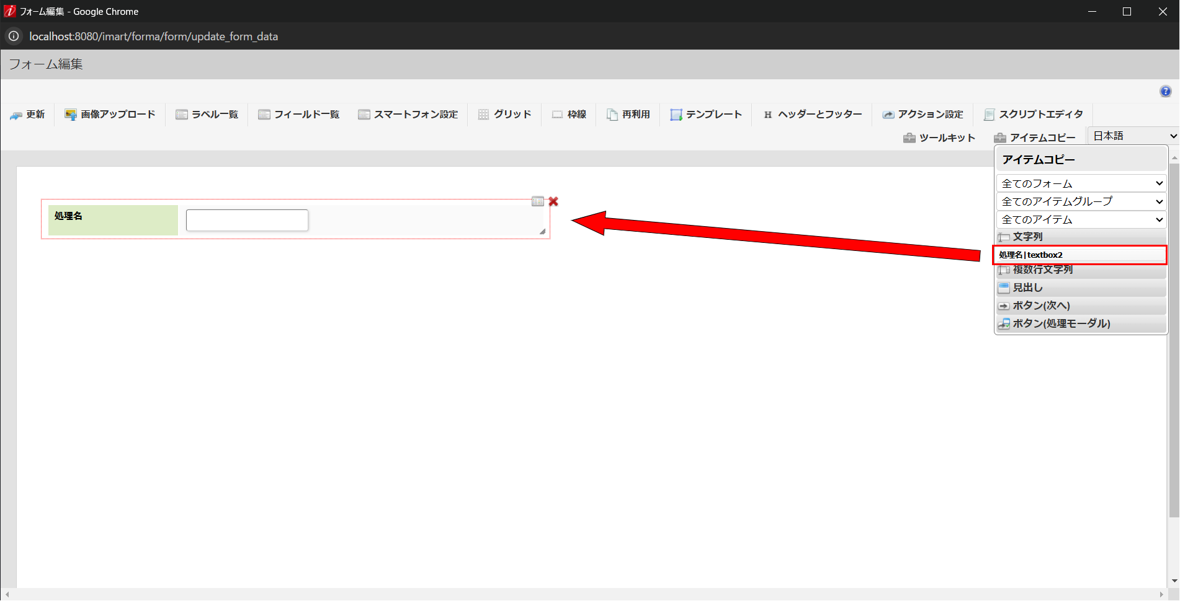Open the テンプレート (template) tool
Viewport: 1180px width, 601px height.
click(x=705, y=114)
